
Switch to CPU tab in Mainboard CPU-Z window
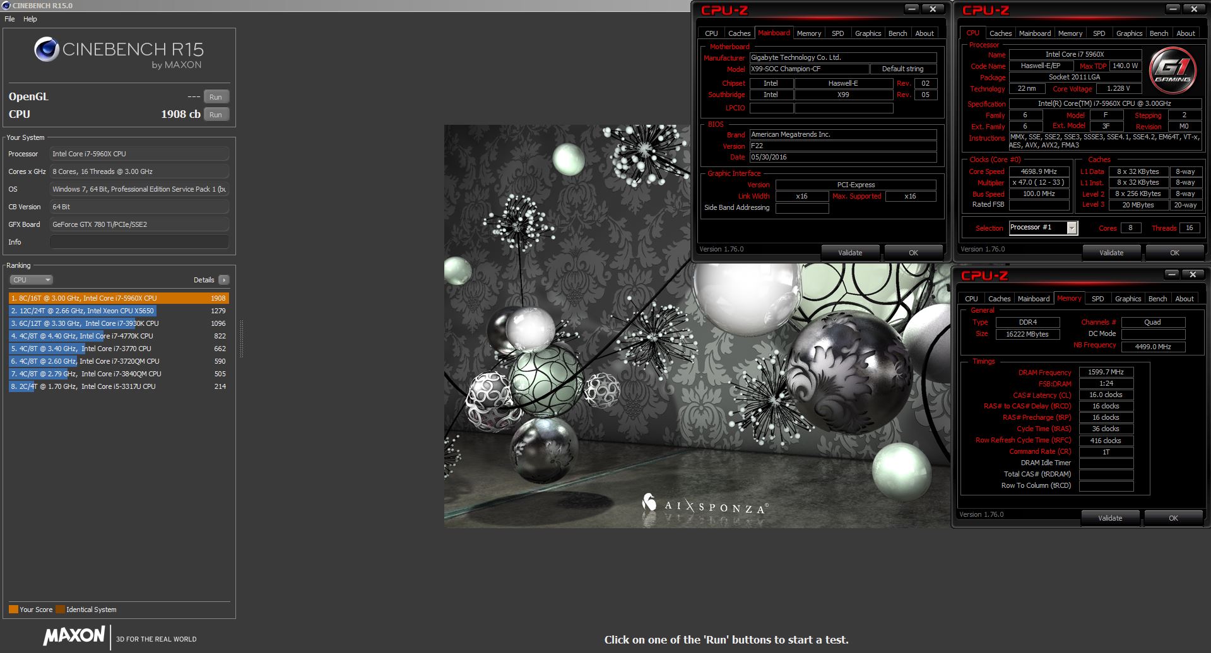(x=711, y=33)
